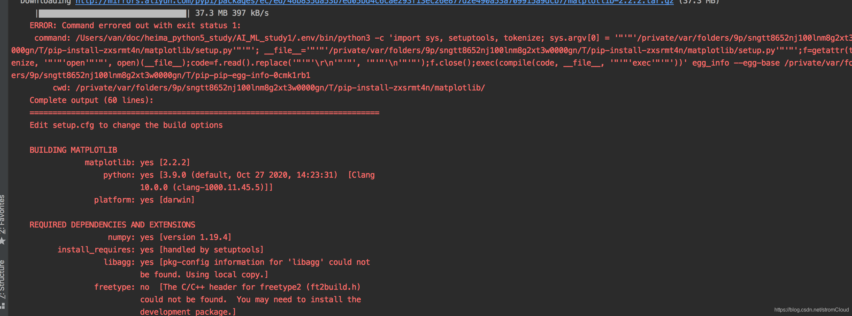Screen dimensions: 852x316
Task: Click the "BUILDING MATPLOTLIB" heading
Action: (x=73, y=150)
